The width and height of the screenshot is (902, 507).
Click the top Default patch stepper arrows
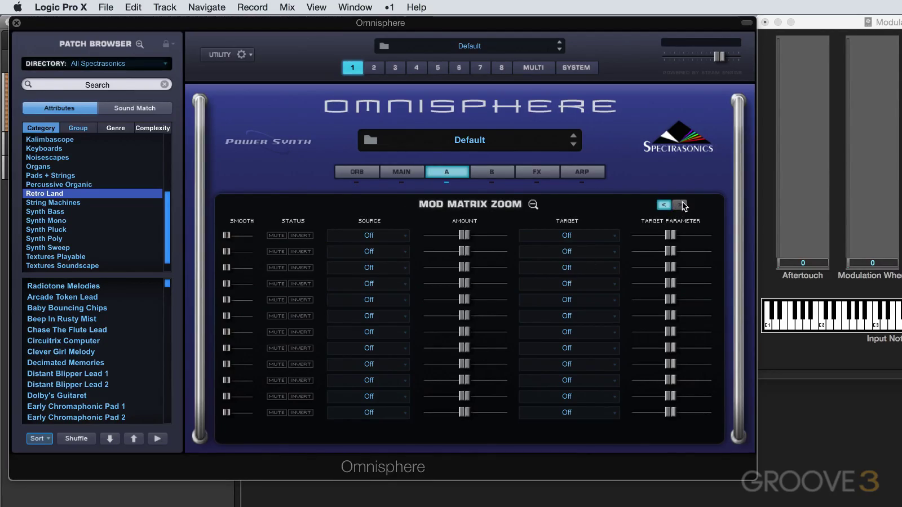[x=559, y=46]
